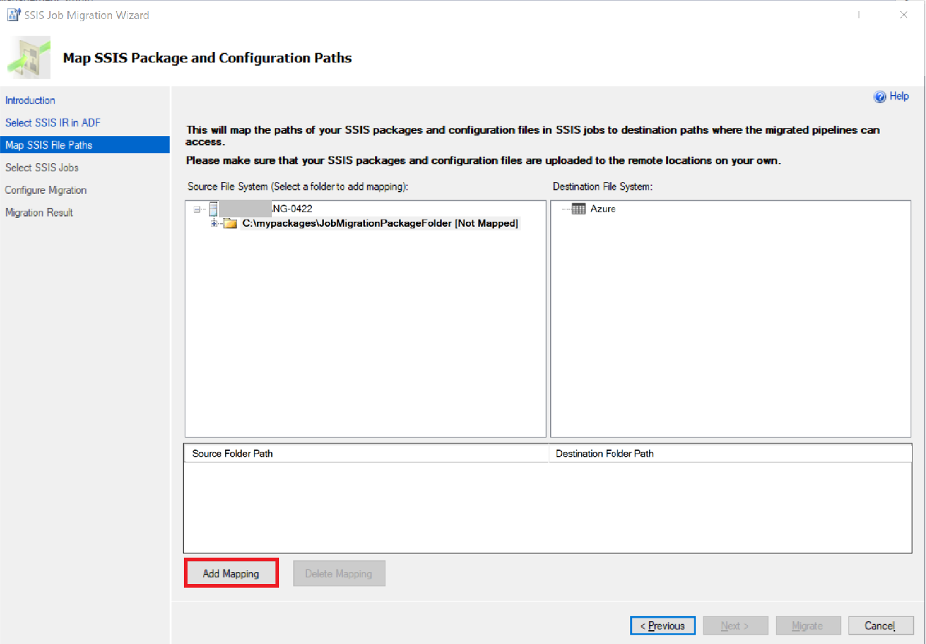
Task: Click the server icon in Source File System tree
Action: pyautogui.click(x=213, y=209)
